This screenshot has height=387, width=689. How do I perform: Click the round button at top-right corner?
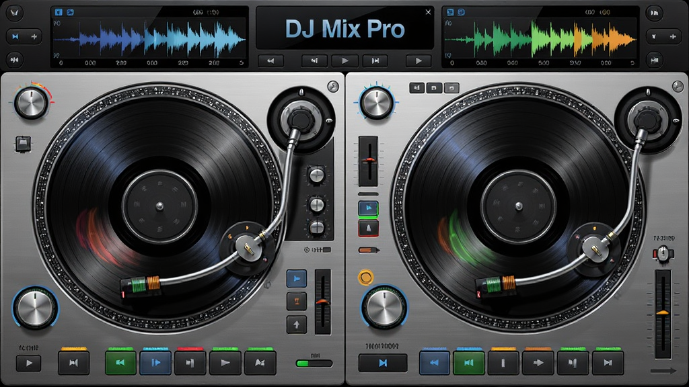click(655, 13)
